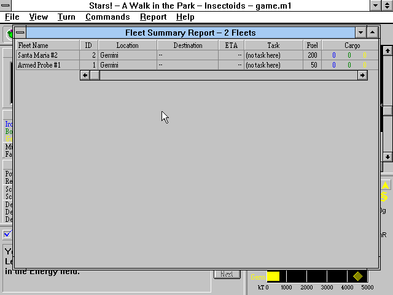
Task: Click the fuel value 50
Action: click(x=314, y=65)
